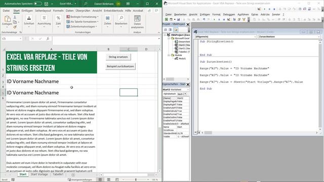Image resolution: width=324 pixels, height=182 pixels.
Task: Click the Excel share icon in ribbon
Action: pos(149,11)
